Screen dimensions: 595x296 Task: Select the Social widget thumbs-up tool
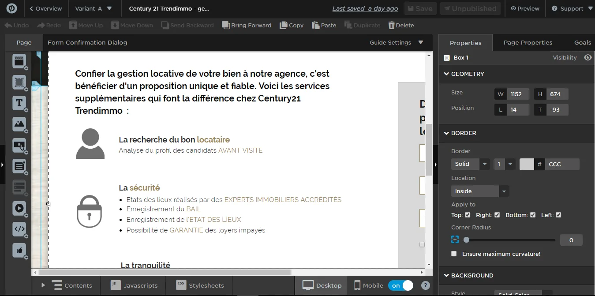(x=19, y=250)
